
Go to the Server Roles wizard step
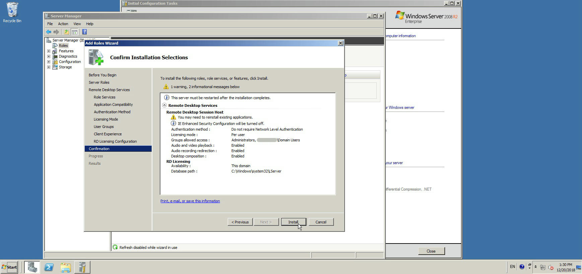[x=99, y=82]
